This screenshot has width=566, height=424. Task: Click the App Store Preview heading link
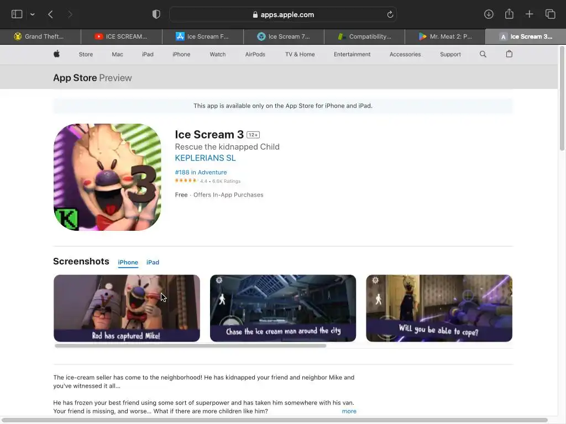(x=92, y=78)
